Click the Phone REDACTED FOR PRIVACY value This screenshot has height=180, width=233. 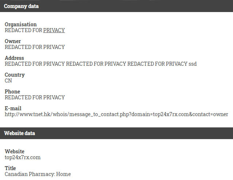click(35, 97)
